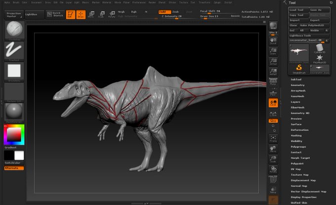The width and height of the screenshot is (336, 205).
Task: Expand the Deformation section
Action: point(299,130)
